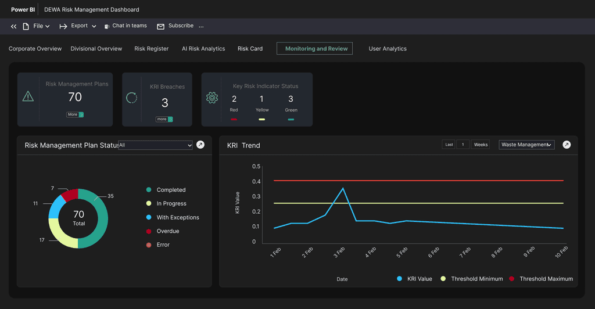
Task: Click the KRI Breaches refresh circle icon
Action: 131,98
